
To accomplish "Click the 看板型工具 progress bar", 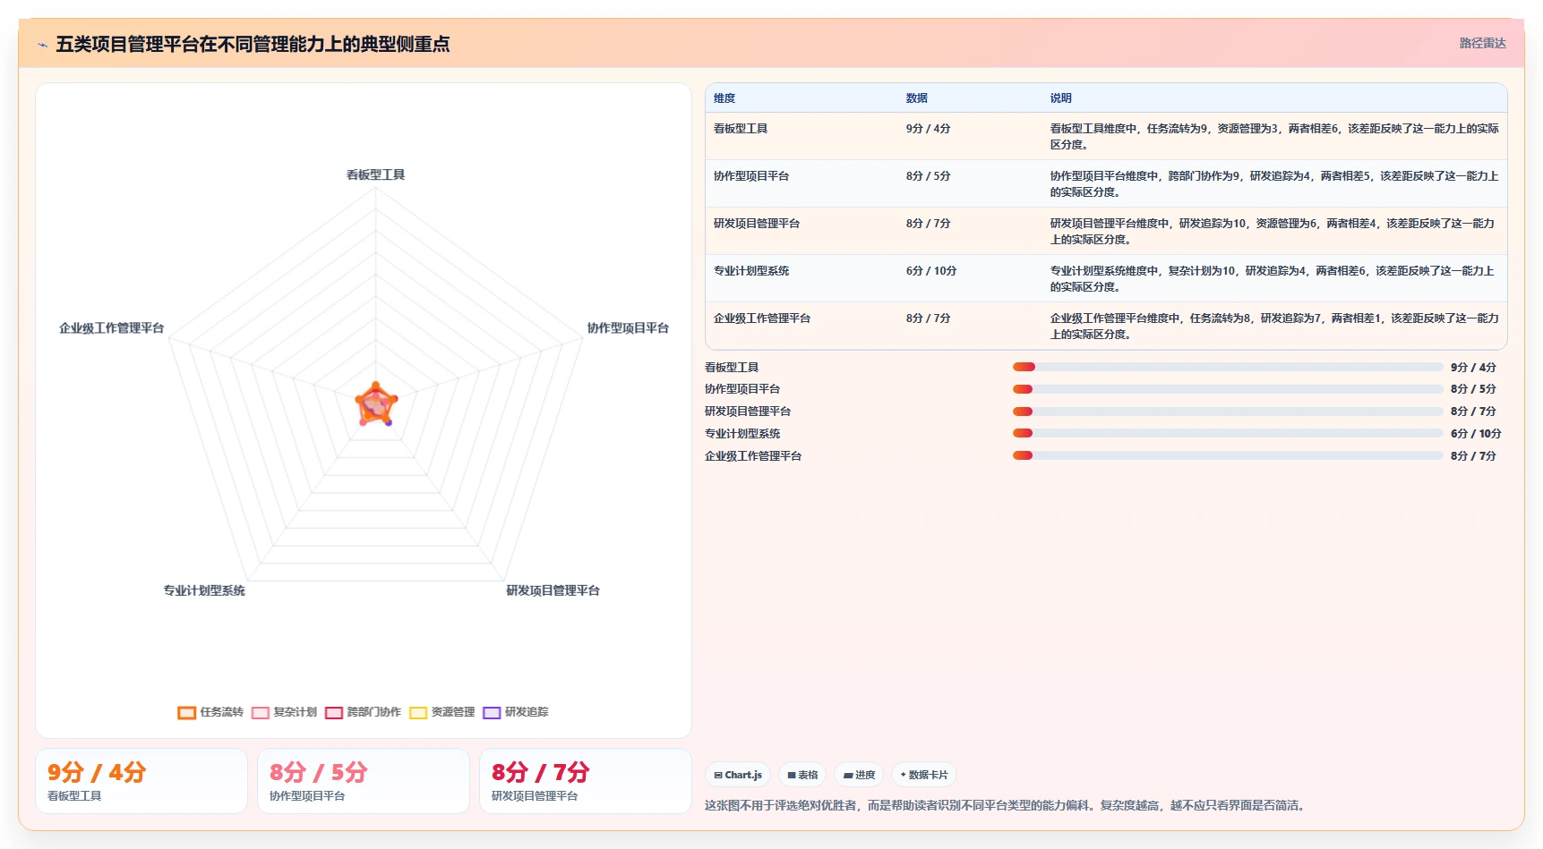I will 1228,367.
